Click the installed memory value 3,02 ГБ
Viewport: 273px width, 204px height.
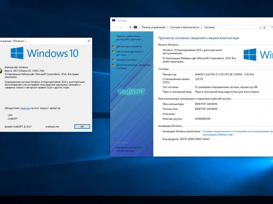tap(199, 79)
